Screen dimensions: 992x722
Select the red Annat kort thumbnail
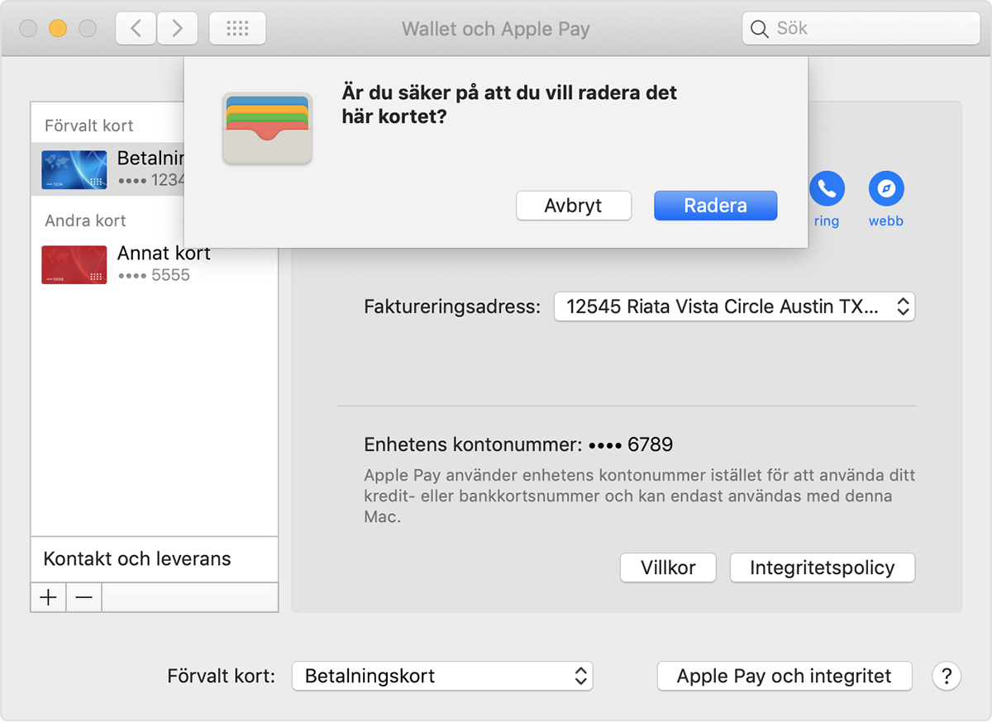(74, 265)
